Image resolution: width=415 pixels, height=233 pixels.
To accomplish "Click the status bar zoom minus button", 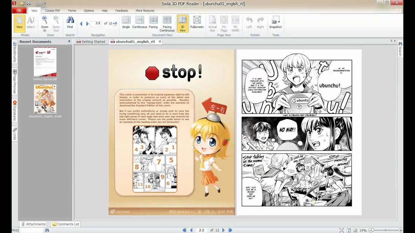I will 371,230.
